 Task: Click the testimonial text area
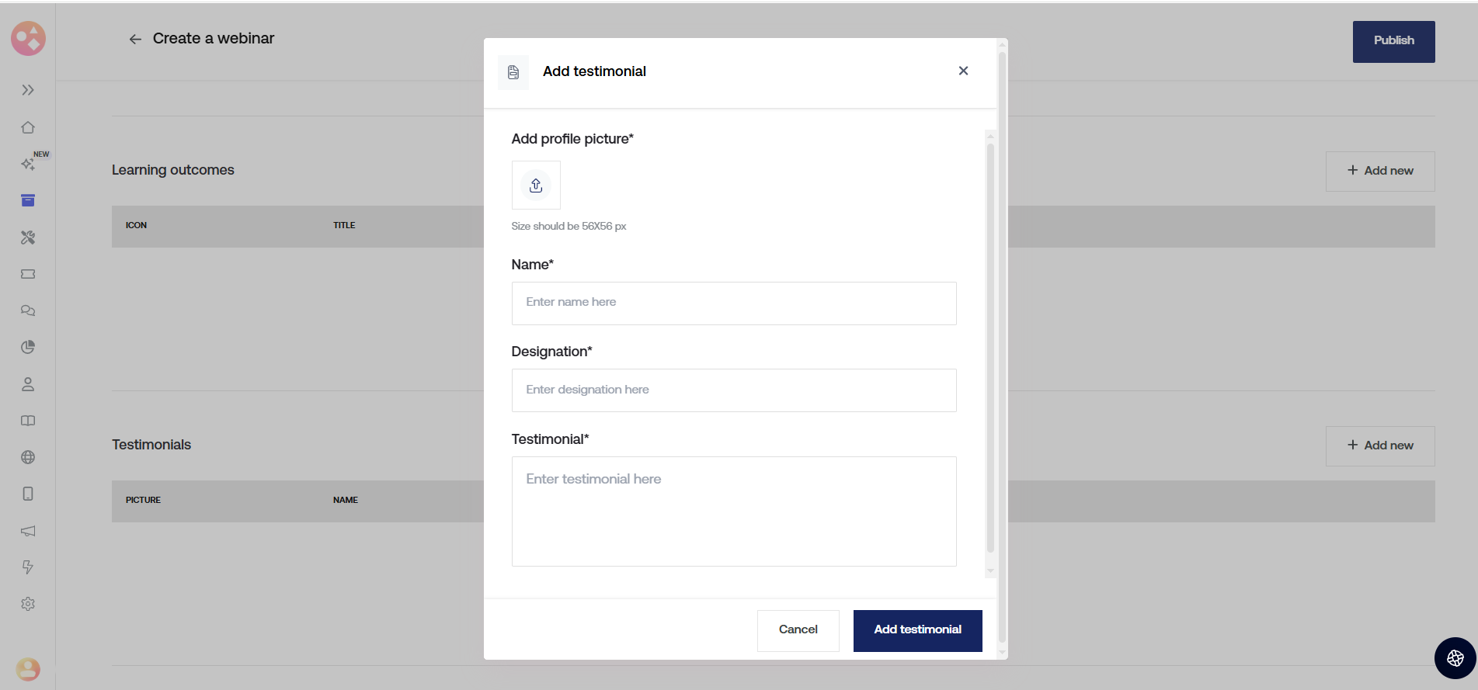(x=733, y=511)
